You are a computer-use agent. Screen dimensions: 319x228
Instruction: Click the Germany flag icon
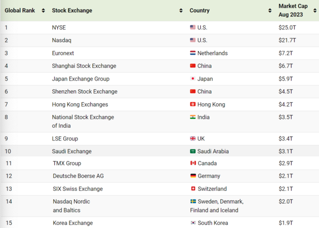(x=193, y=176)
